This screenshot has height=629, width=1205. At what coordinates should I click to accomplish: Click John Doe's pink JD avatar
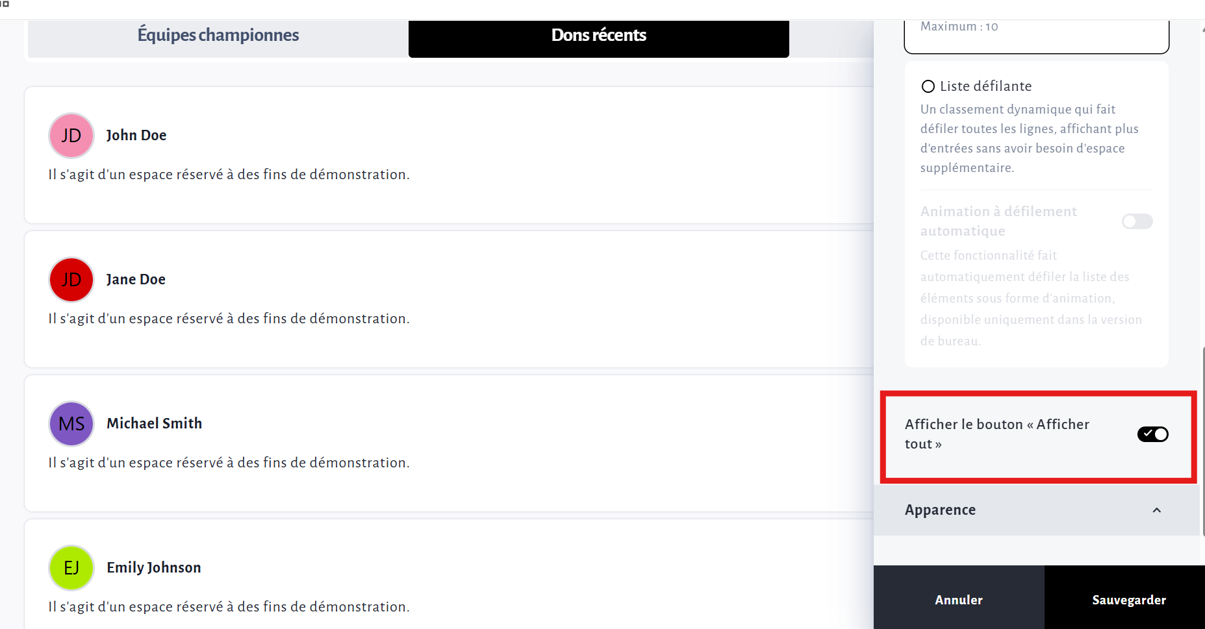pos(71,136)
